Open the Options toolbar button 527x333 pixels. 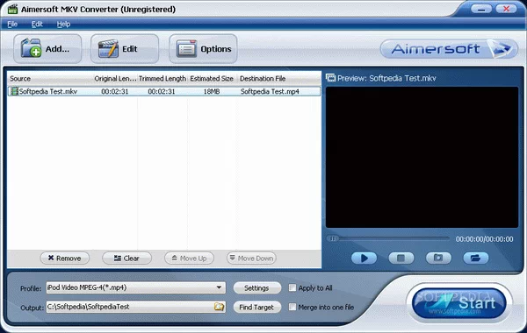click(203, 49)
